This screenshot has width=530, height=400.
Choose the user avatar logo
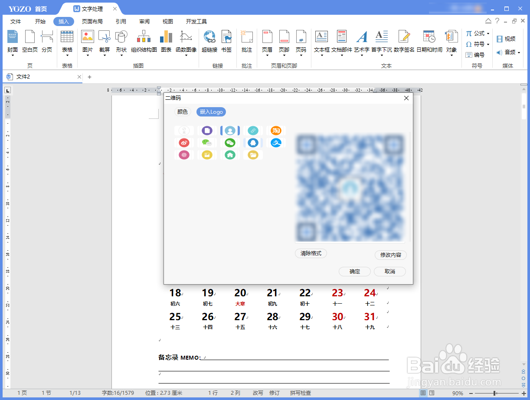tap(230, 131)
